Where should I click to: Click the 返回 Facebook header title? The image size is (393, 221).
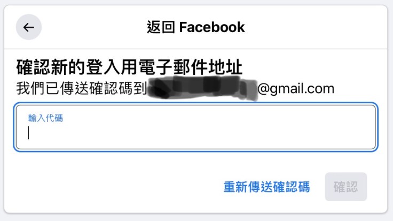tap(196, 27)
